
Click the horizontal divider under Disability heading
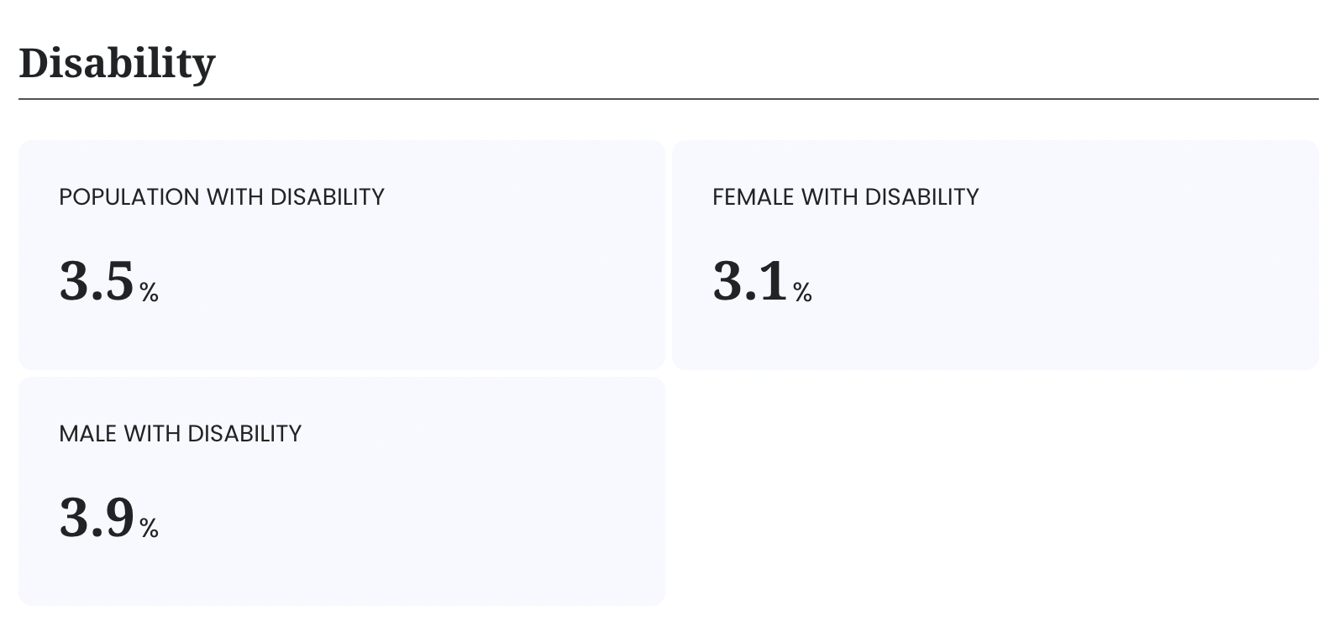(x=668, y=99)
